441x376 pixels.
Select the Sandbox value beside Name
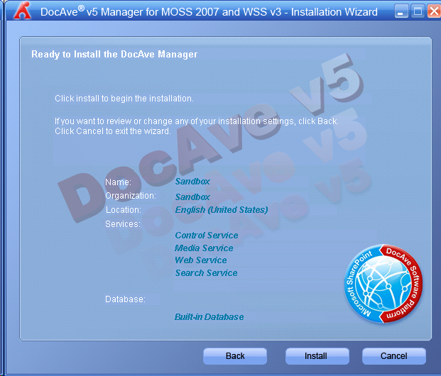(192, 182)
